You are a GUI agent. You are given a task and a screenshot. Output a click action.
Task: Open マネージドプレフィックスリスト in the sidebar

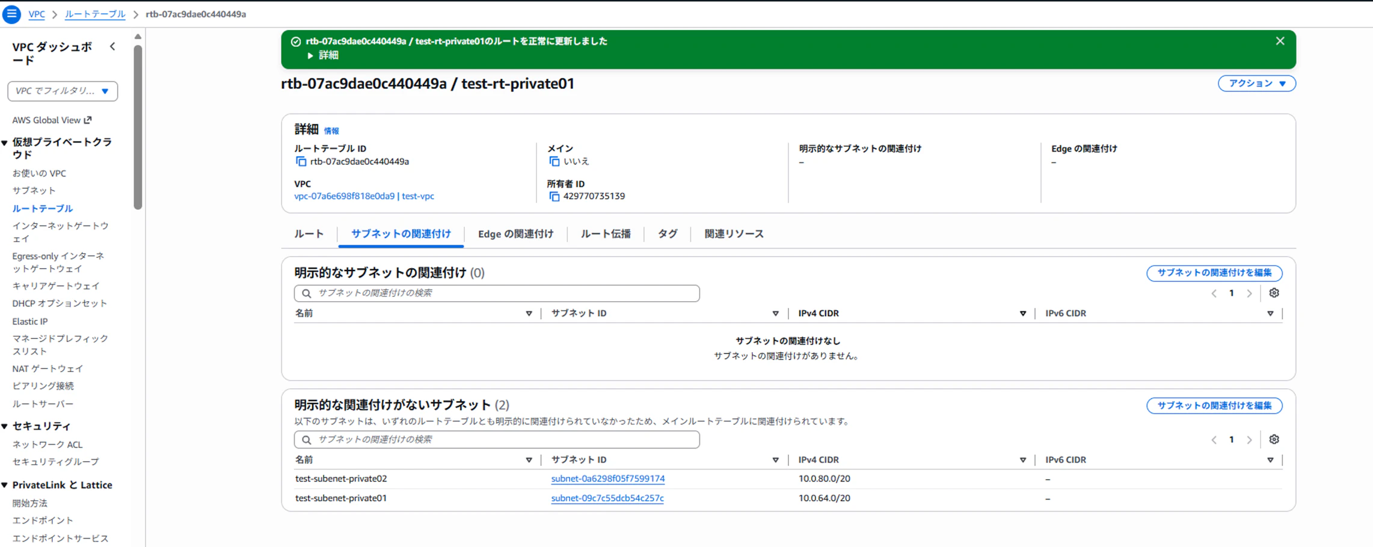point(60,345)
